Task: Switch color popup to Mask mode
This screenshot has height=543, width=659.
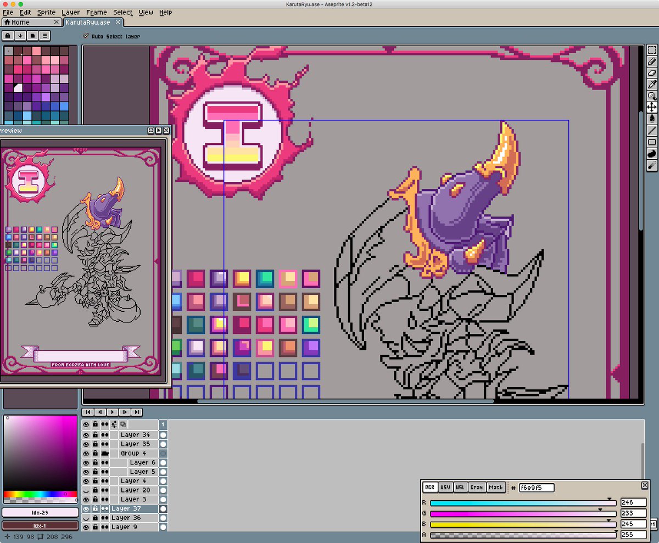Action: pos(495,488)
